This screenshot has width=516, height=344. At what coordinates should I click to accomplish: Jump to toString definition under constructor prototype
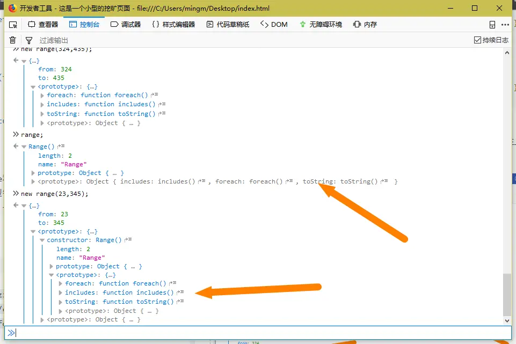(x=180, y=302)
